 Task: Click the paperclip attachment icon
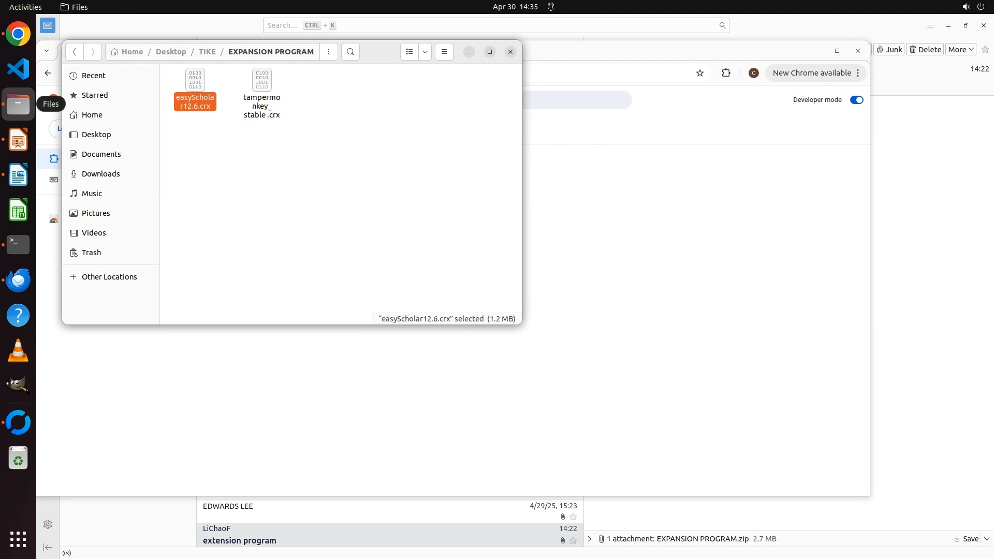(x=602, y=539)
